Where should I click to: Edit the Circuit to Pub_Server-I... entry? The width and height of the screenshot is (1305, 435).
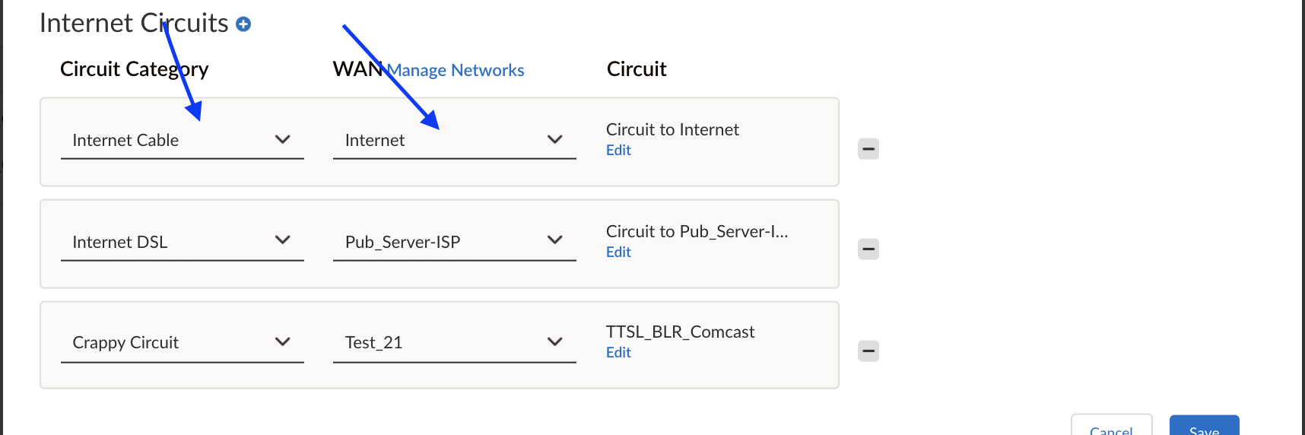[618, 252]
